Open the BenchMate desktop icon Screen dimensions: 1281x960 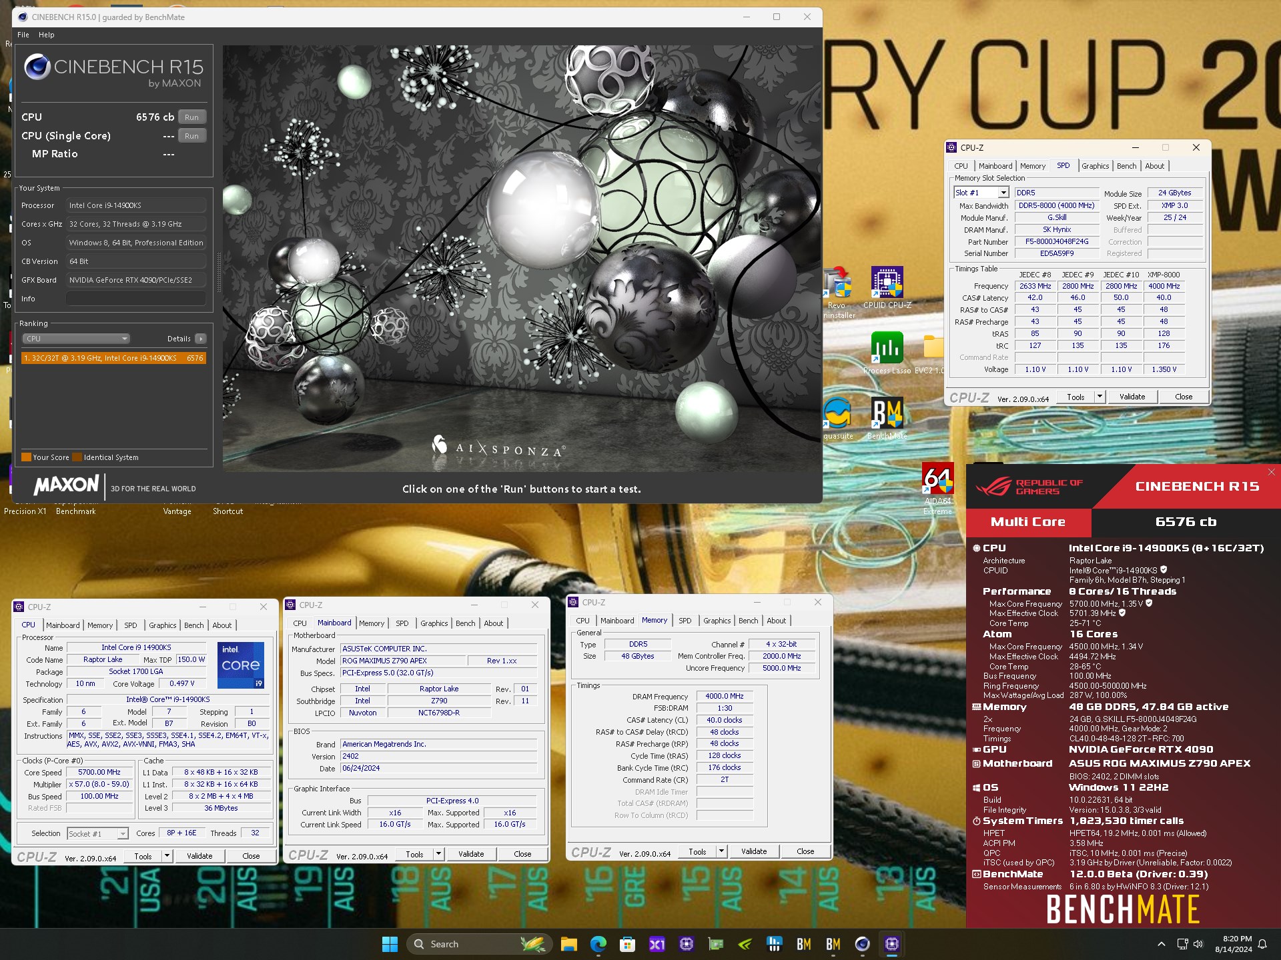(x=887, y=419)
